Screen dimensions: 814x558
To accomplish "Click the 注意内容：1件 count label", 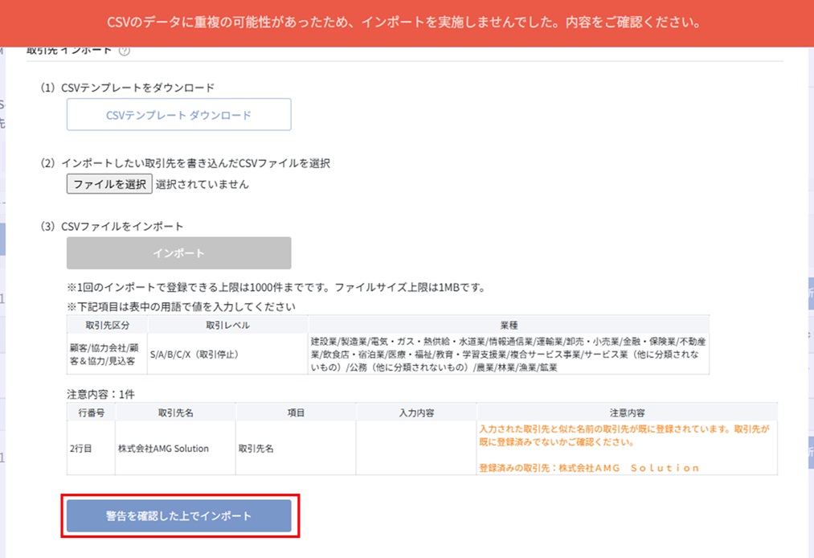I will (x=100, y=394).
